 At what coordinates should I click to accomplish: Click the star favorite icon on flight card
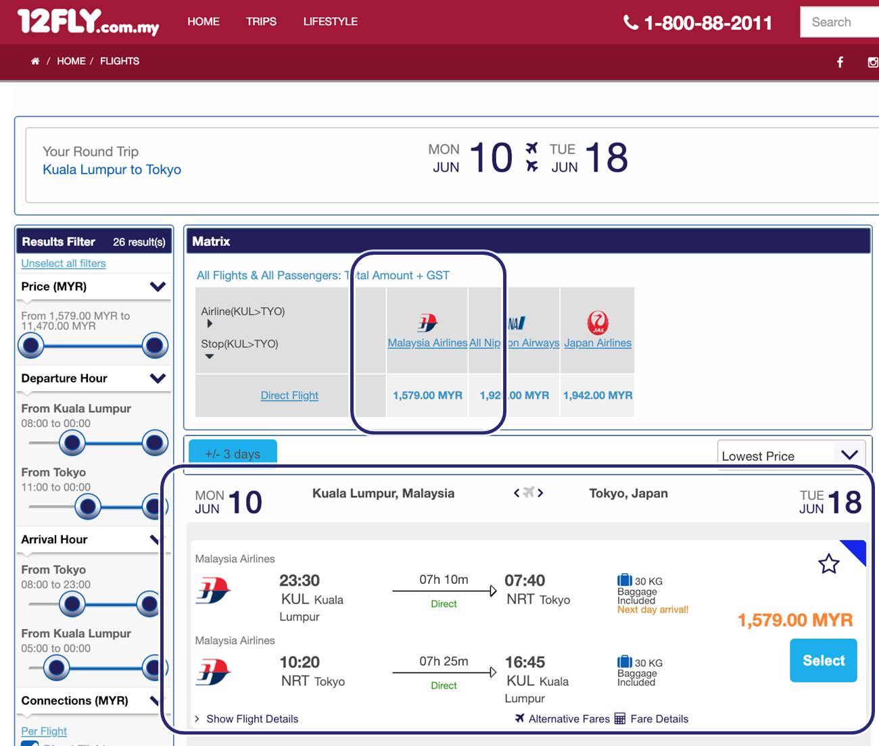click(x=828, y=564)
